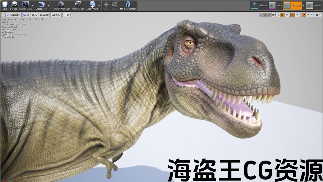The width and height of the screenshot is (323, 182).
Task: Click the Export Asset icon
Action: pyautogui.click(x=92, y=5)
